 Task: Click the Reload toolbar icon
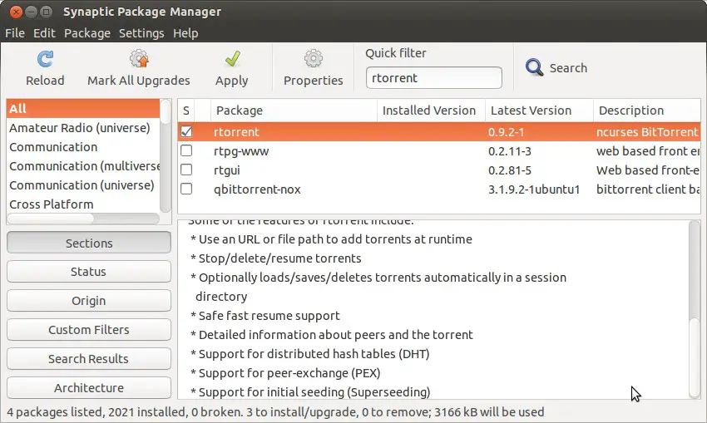(x=45, y=59)
